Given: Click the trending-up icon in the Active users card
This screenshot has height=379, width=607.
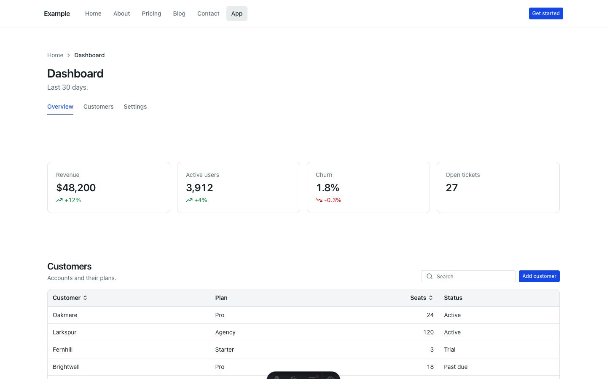Looking at the screenshot, I should [189, 200].
